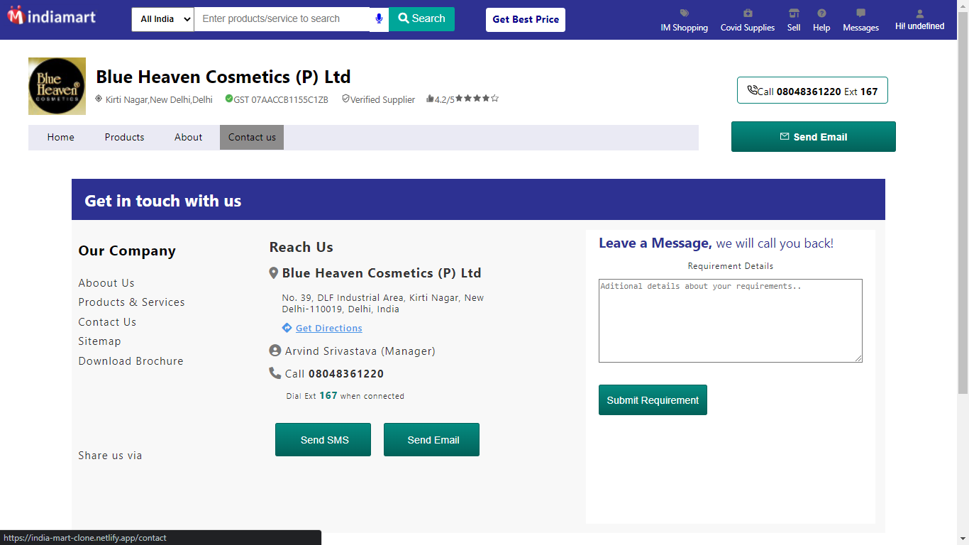The width and height of the screenshot is (969, 545).
Task: Click the Blue Heaven company logo
Action: coord(57,86)
